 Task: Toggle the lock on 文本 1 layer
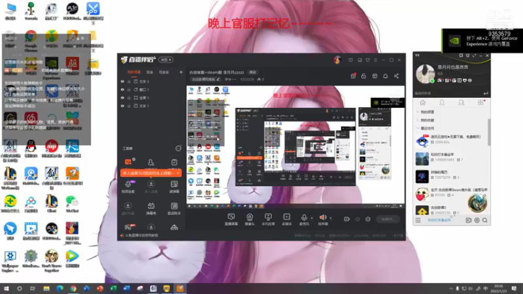(129, 106)
